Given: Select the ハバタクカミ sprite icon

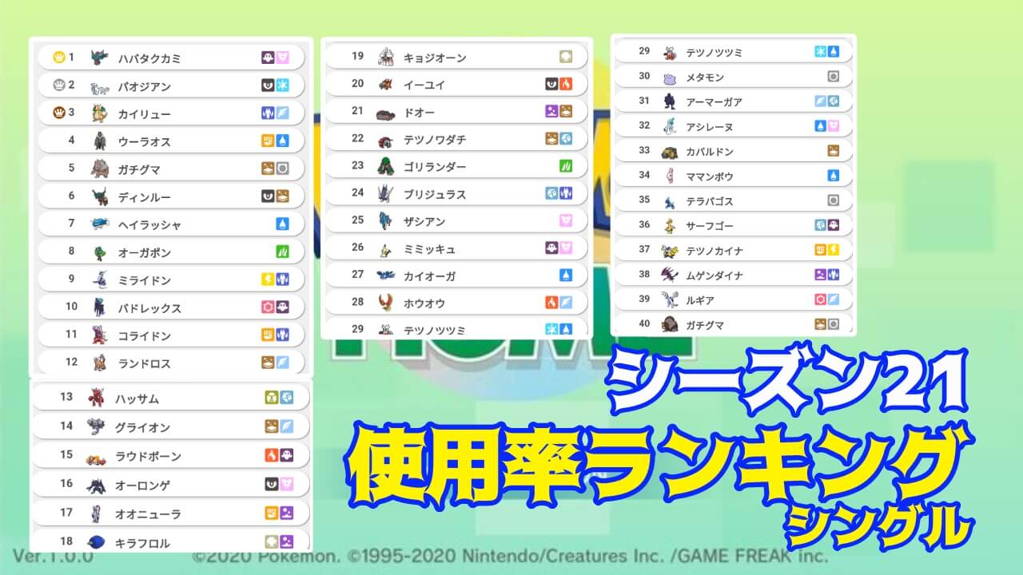Looking at the screenshot, I should [99, 57].
